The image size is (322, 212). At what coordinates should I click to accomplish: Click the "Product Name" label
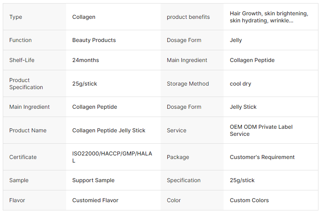pyautogui.click(x=28, y=130)
